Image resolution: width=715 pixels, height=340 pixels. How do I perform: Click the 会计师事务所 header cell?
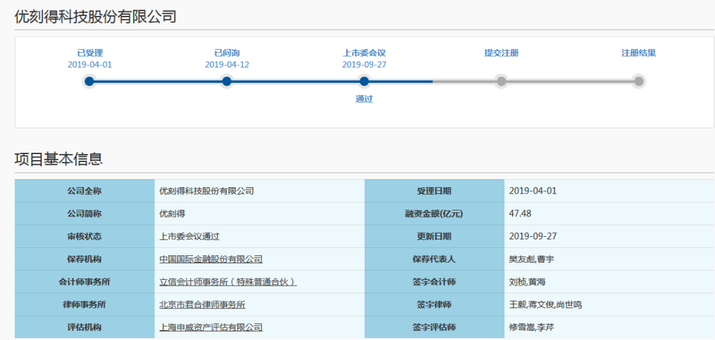click(x=84, y=282)
